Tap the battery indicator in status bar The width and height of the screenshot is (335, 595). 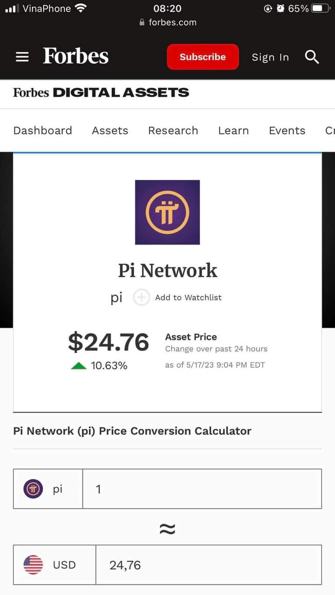320,8
